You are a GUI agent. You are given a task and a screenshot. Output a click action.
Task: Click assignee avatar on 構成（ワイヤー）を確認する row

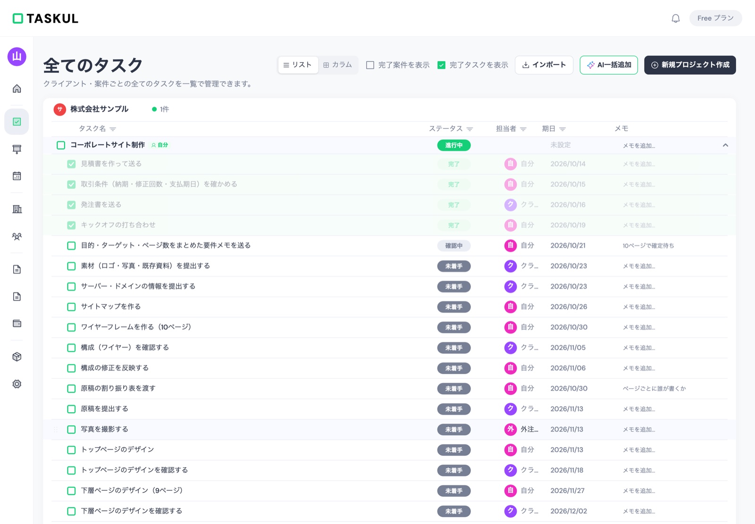(510, 348)
